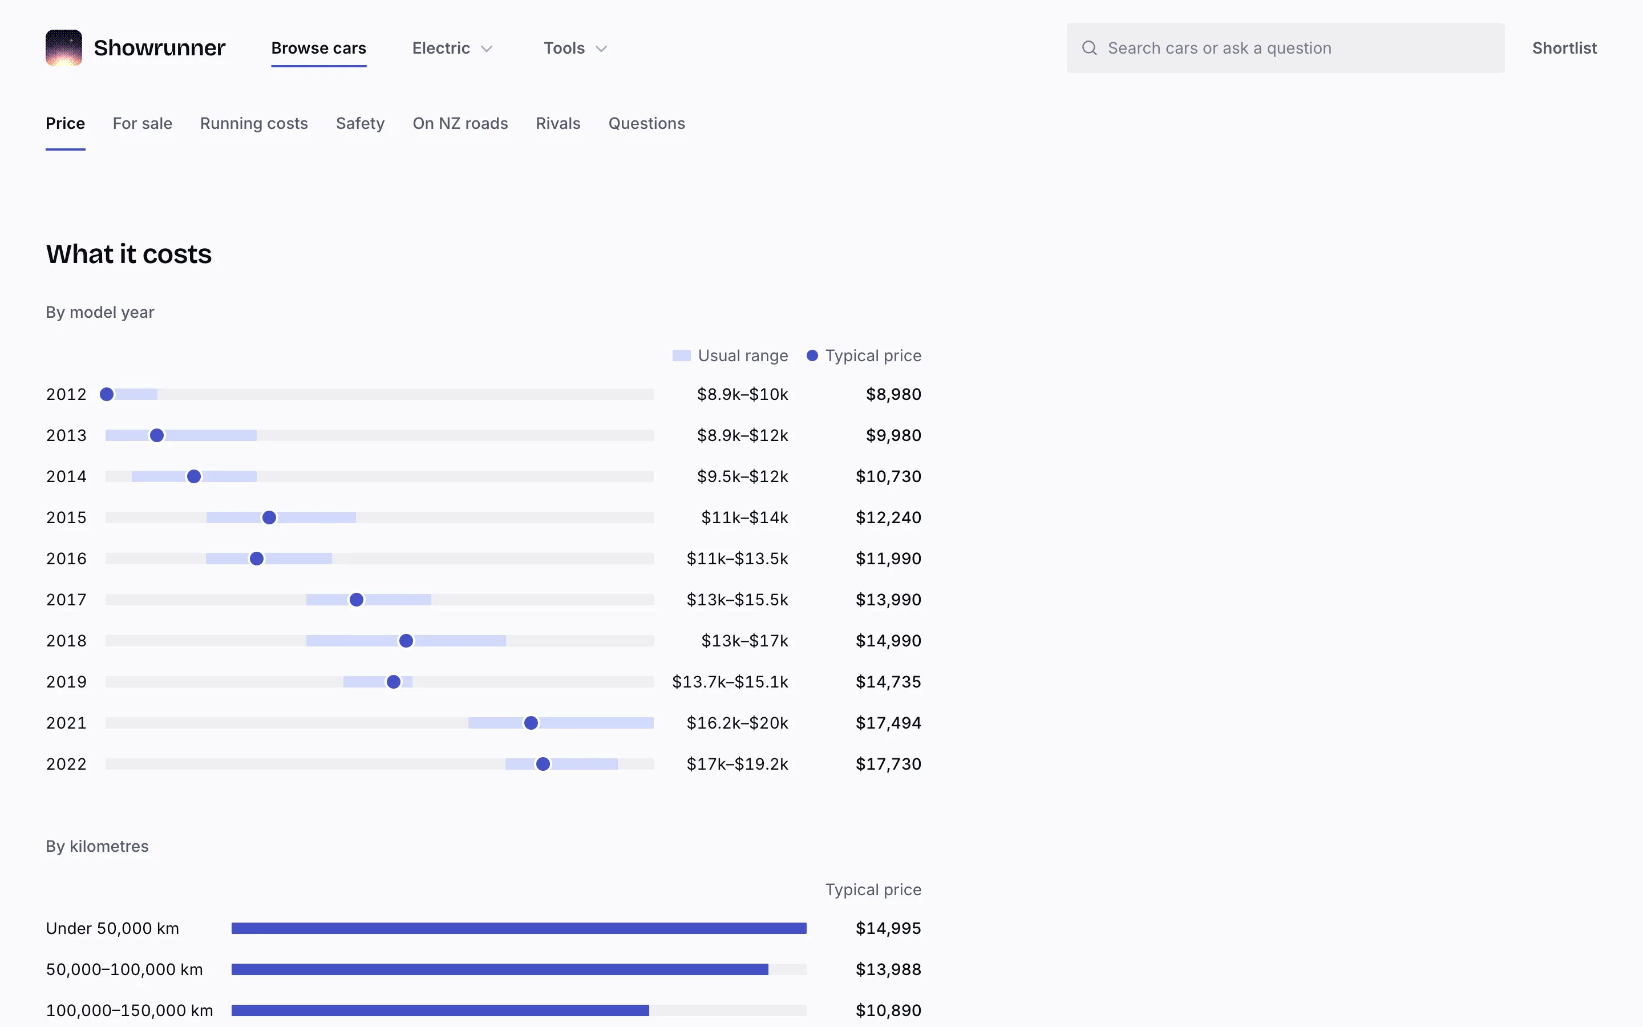The image size is (1643, 1027).
Task: Click the Showrunner logo icon
Action: coord(64,47)
